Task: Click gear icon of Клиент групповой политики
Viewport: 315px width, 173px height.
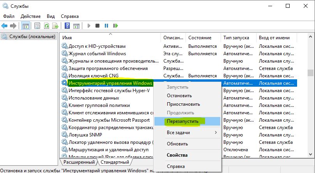Action: pyautogui.click(x=64, y=105)
